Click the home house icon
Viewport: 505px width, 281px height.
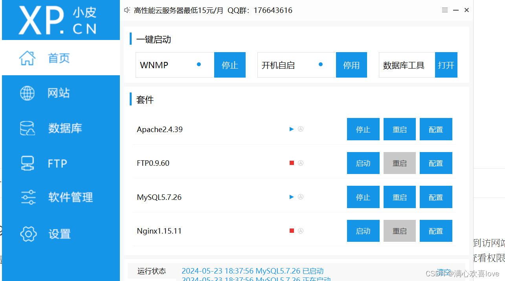[28, 58]
